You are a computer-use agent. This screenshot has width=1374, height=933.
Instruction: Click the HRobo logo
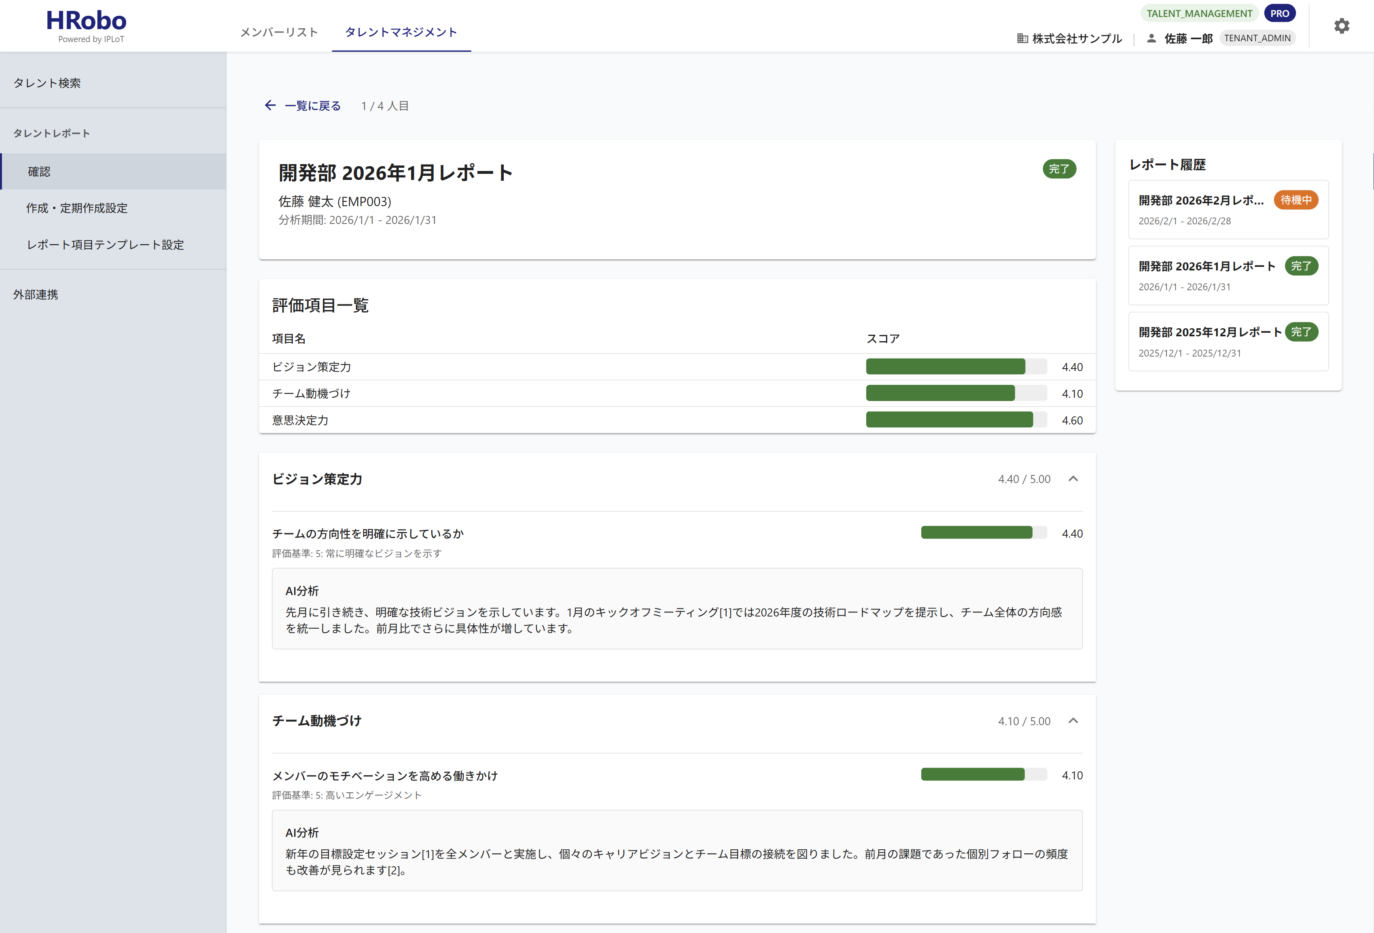click(86, 26)
